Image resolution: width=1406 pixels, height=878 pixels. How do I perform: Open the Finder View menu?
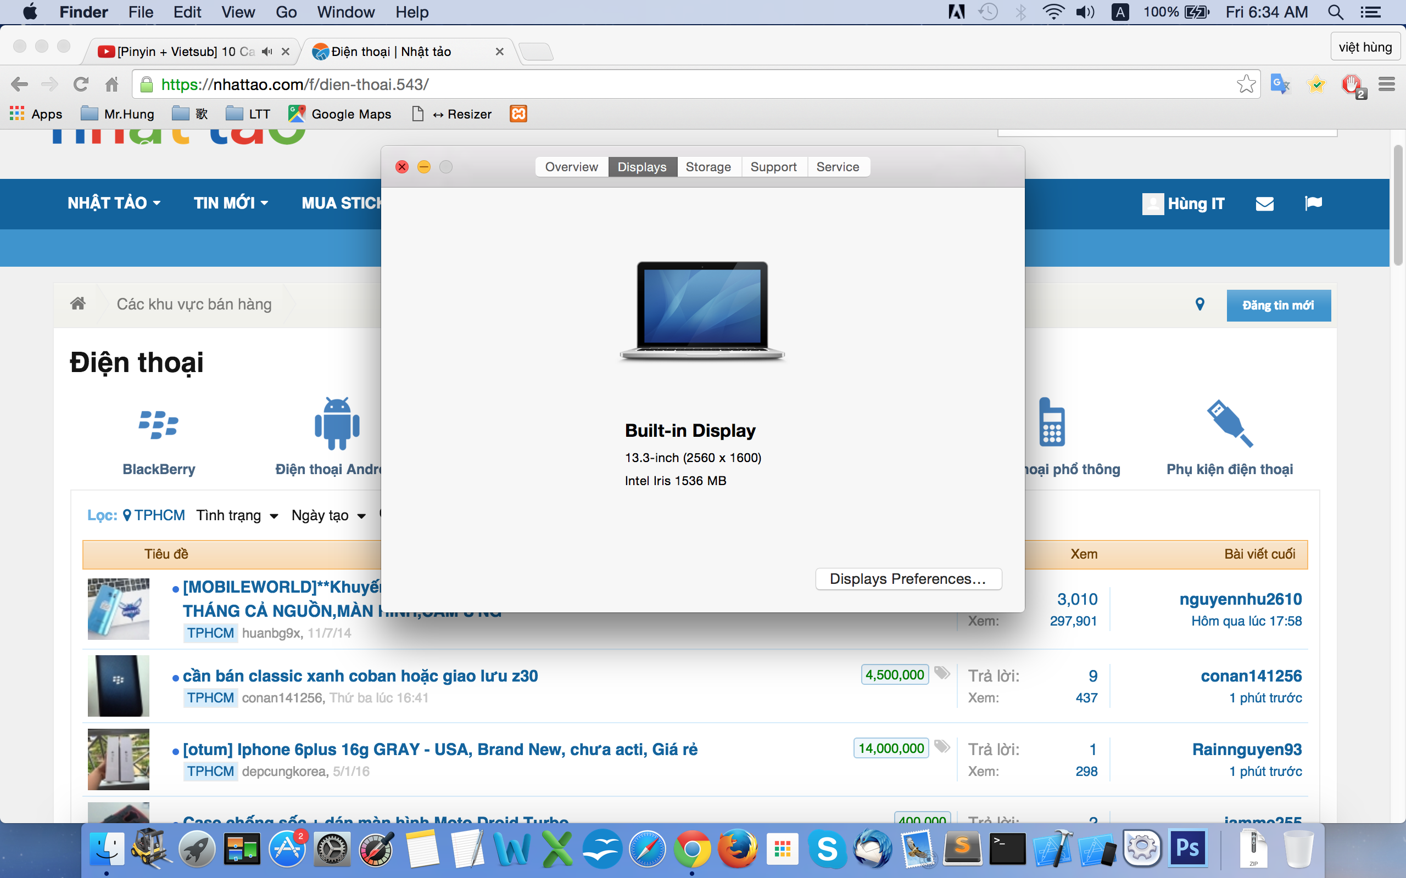click(x=238, y=12)
